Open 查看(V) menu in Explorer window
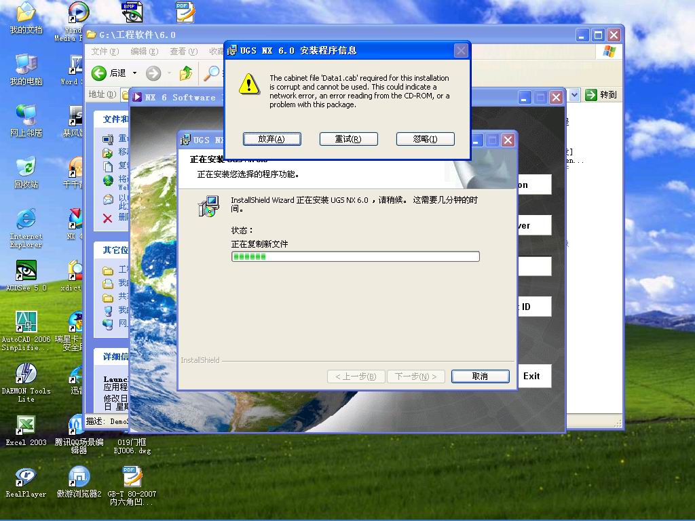Viewport: 695px width, 521px height. pos(183,52)
